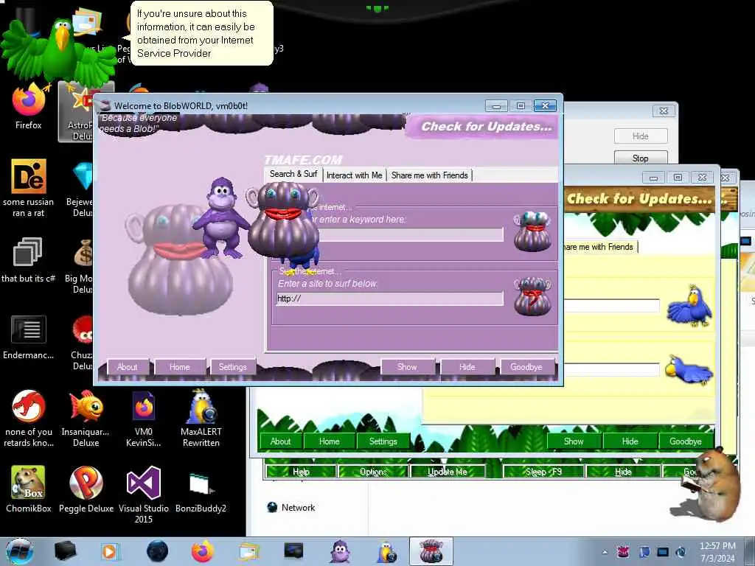Open the 'none of you retards kno...' desktop icon
This screenshot has width=755, height=566.
29,419
